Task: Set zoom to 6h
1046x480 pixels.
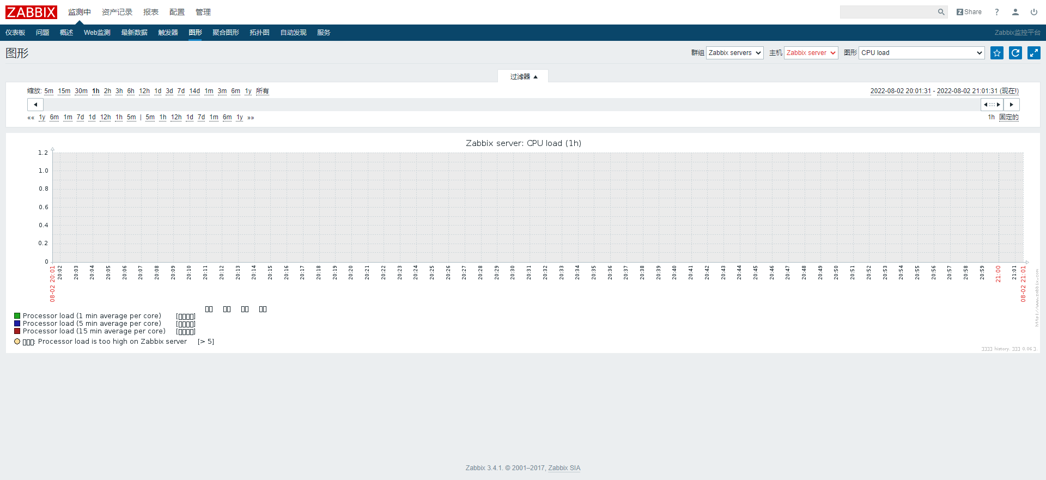Action: point(131,91)
